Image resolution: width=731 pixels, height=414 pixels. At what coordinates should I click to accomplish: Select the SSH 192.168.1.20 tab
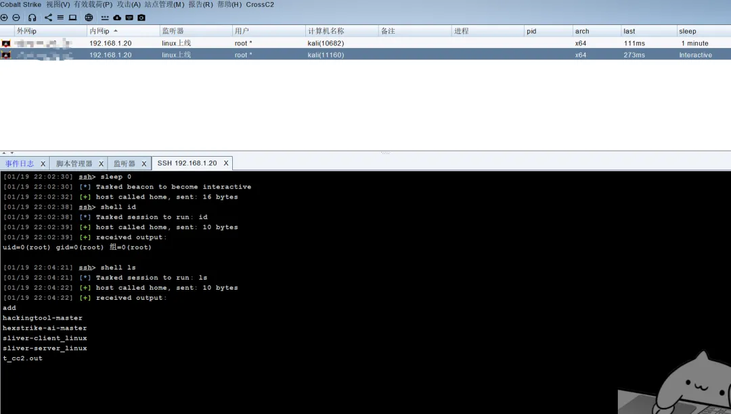click(187, 163)
